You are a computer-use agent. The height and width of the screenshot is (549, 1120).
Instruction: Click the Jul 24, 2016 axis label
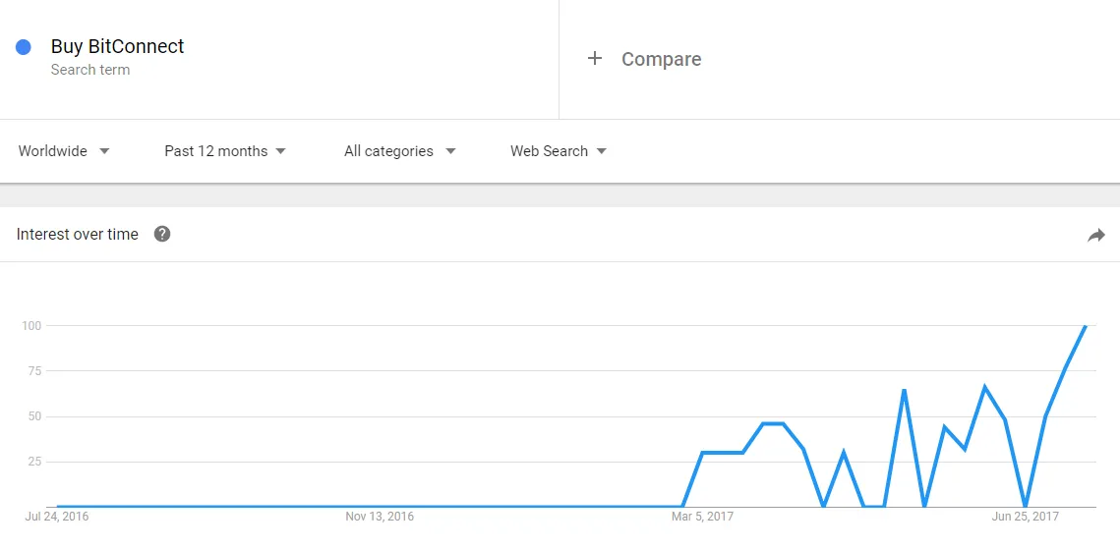click(x=56, y=517)
